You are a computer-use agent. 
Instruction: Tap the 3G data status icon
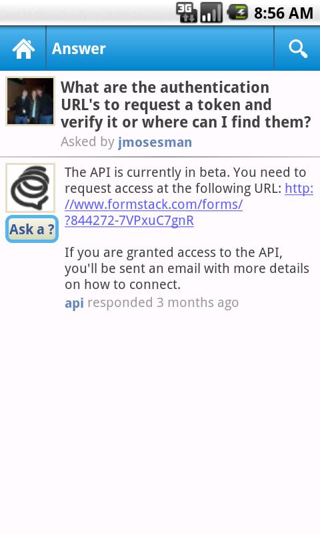coord(187,13)
